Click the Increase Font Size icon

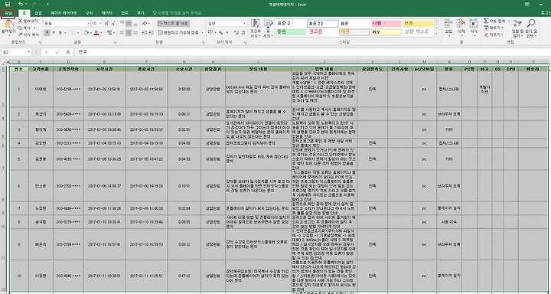click(107, 24)
